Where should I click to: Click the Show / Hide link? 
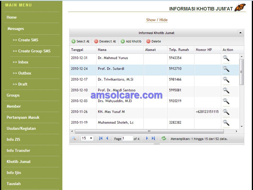click(157, 20)
